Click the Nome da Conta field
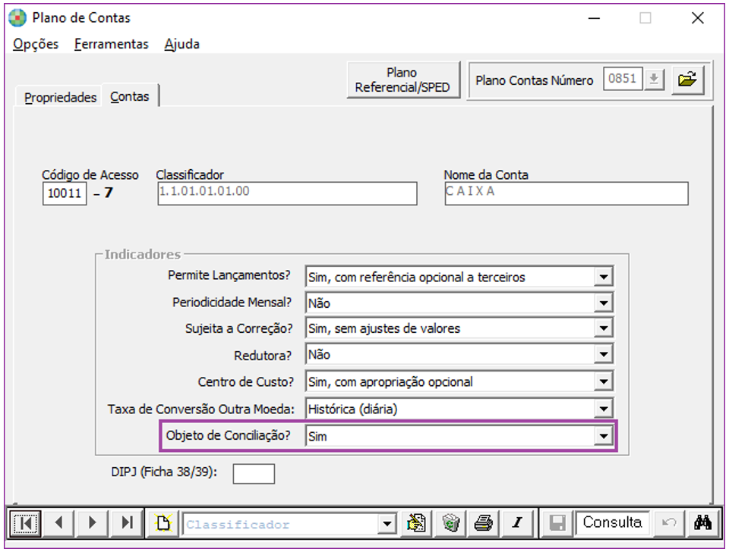This screenshot has height=552, width=729. (x=566, y=193)
